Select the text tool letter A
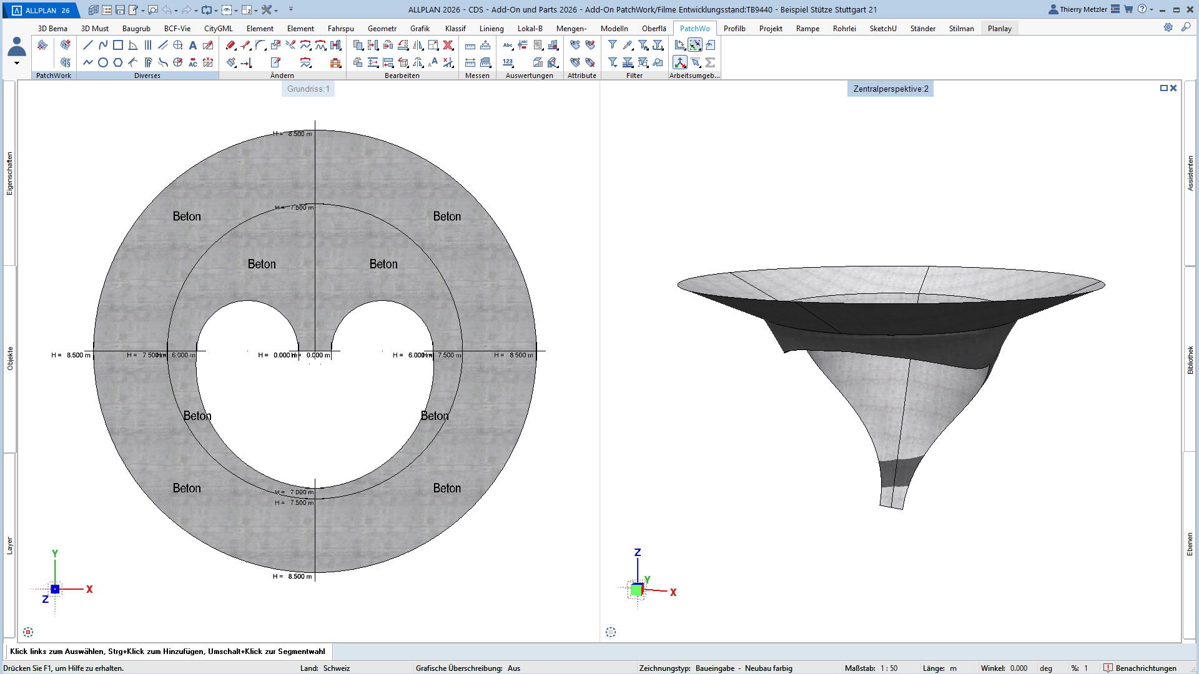This screenshot has height=674, width=1199. pos(193,45)
